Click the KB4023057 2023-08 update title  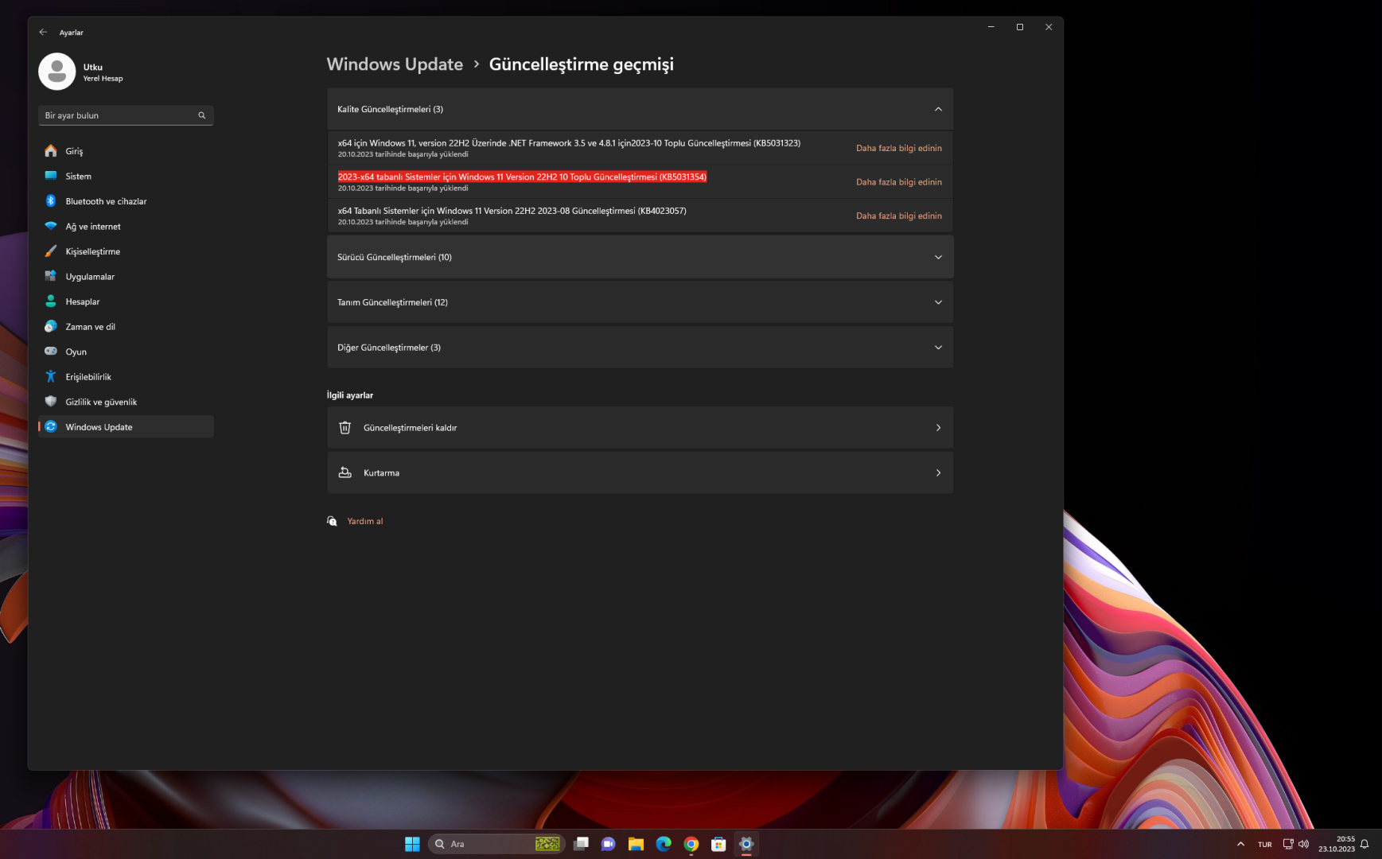(512, 211)
